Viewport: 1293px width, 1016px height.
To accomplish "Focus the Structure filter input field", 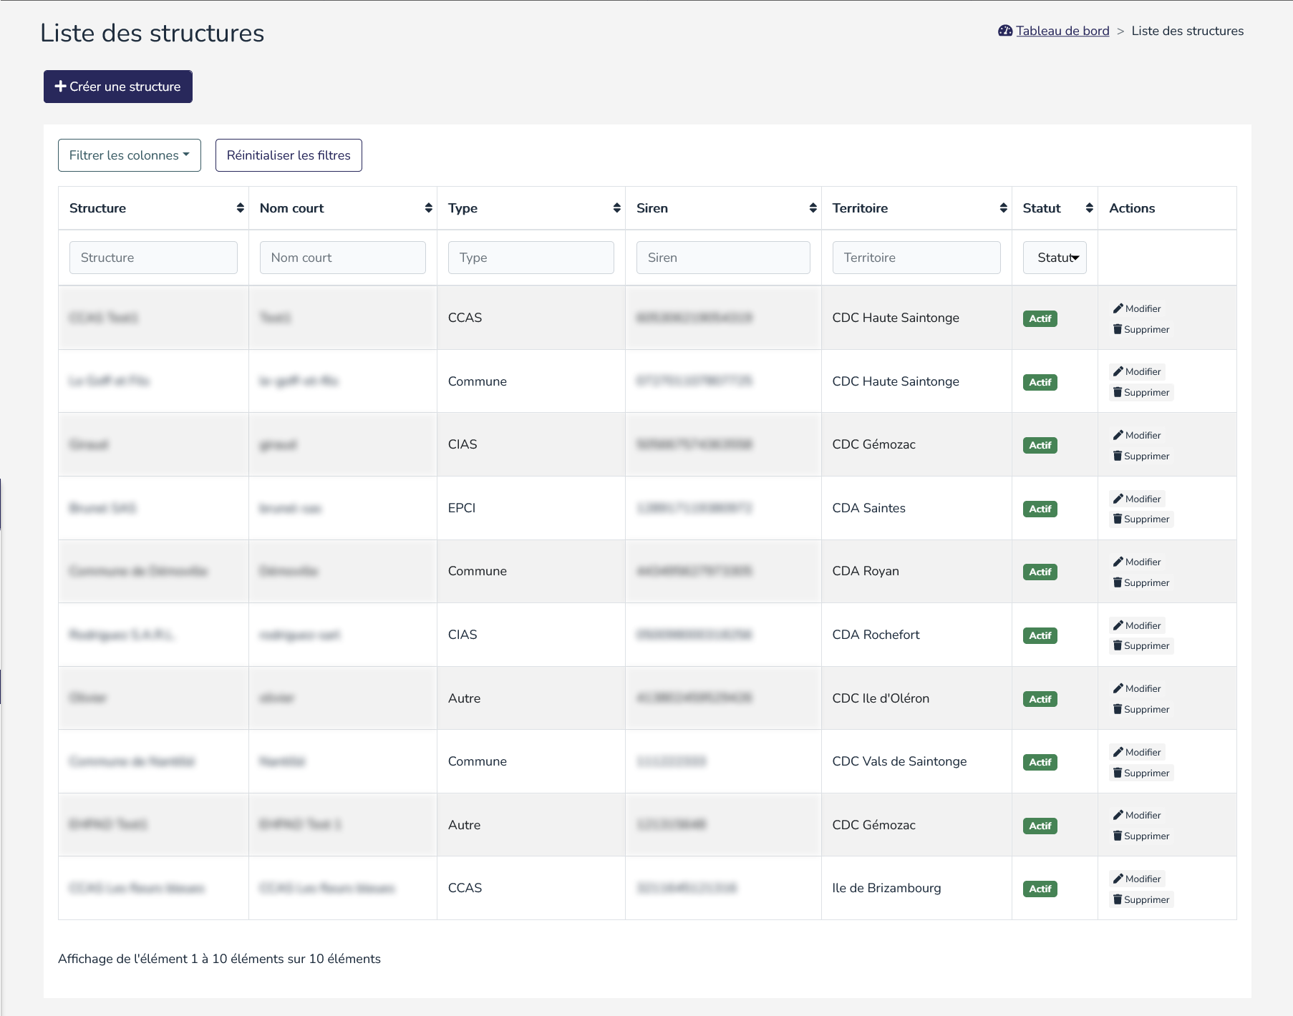I will [153, 258].
